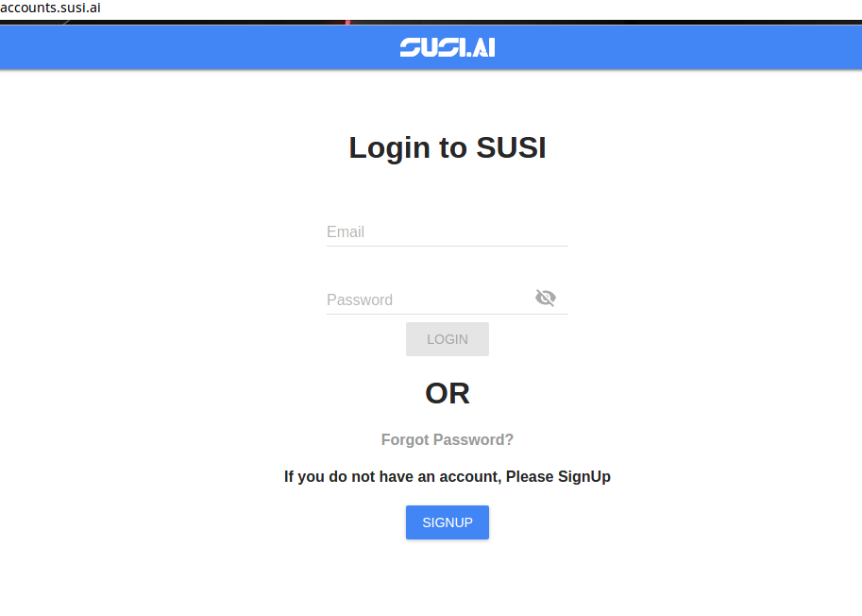Focus the Password input field

[x=429, y=299]
